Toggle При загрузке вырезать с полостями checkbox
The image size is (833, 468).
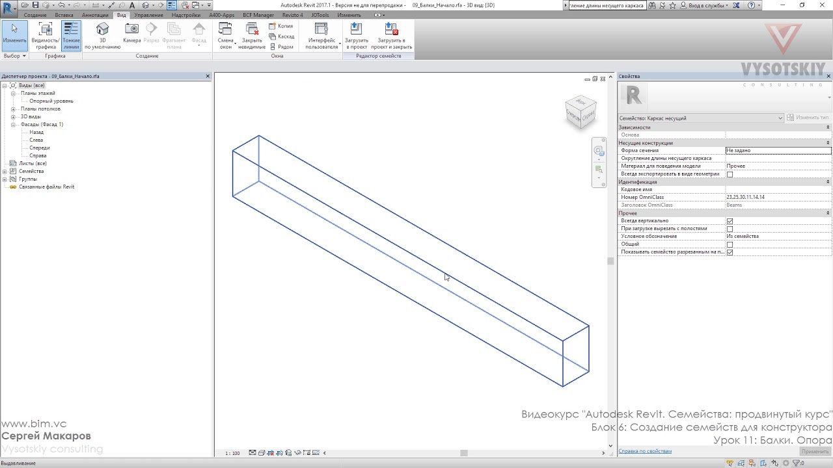click(x=730, y=229)
